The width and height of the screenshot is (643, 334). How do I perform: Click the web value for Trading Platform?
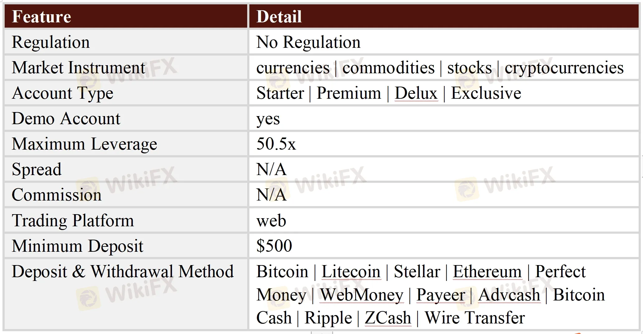point(271,221)
